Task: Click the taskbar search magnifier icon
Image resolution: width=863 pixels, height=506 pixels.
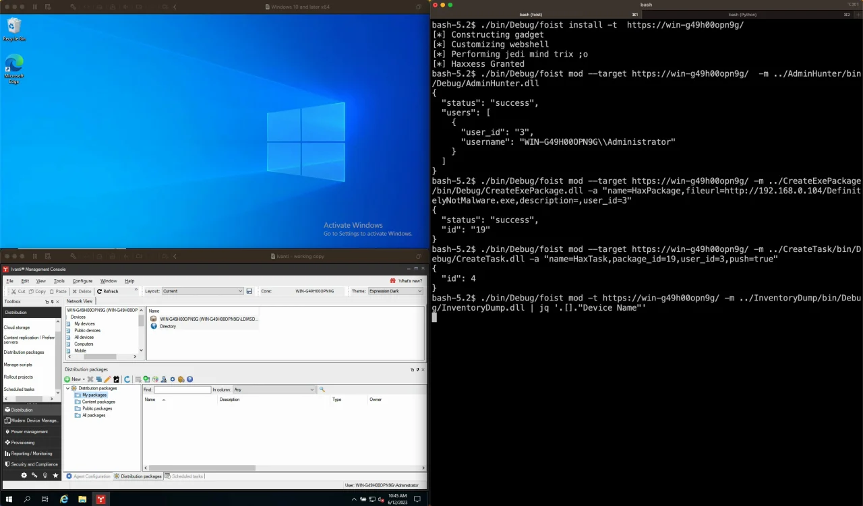Action: click(27, 499)
